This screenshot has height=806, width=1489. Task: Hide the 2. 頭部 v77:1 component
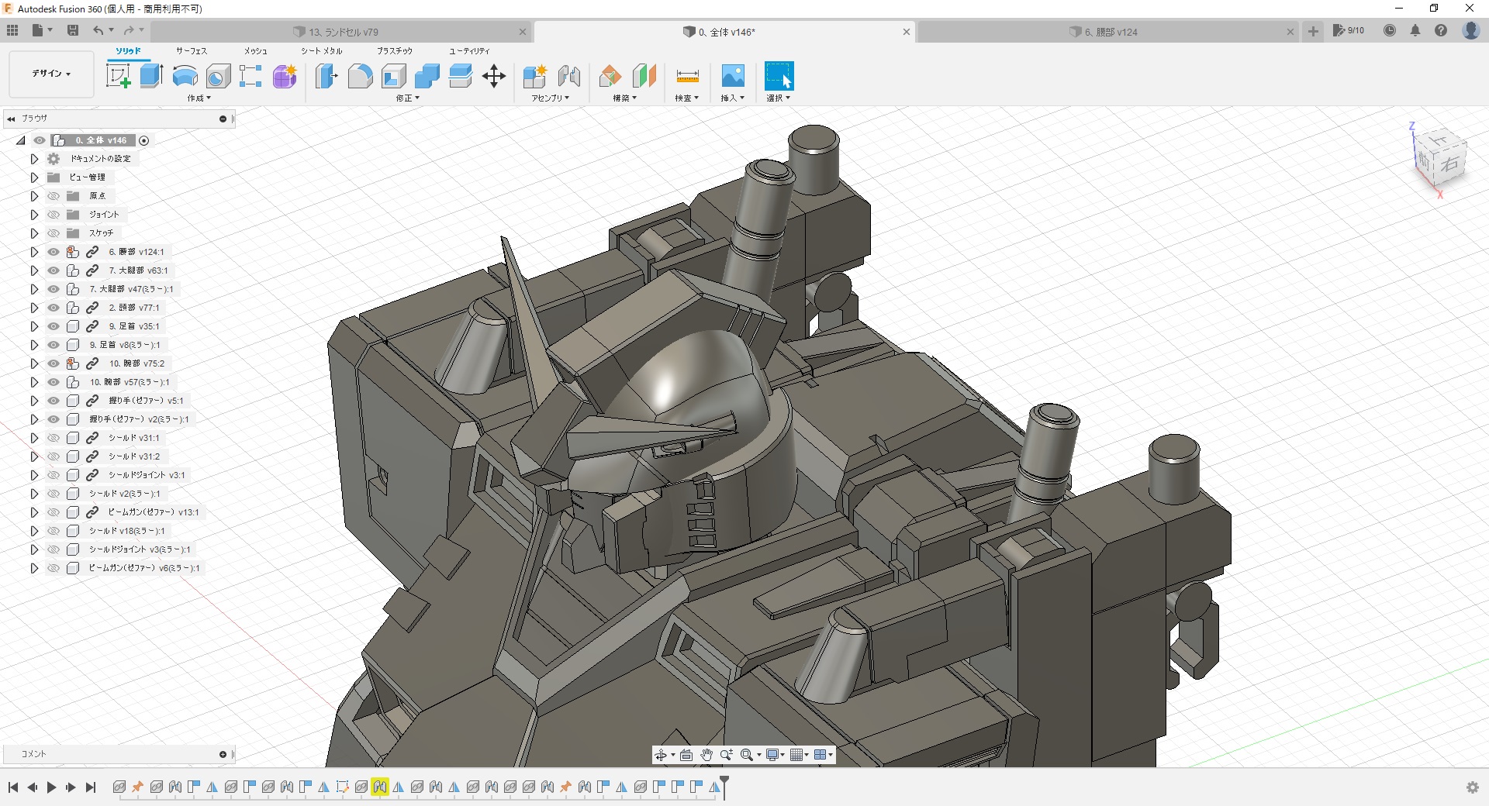tap(54, 308)
